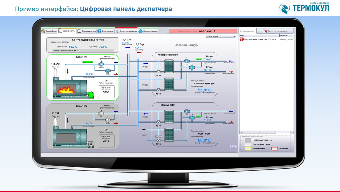Click the 70,2°C supply water value
The image size is (340, 192).
coord(89,74)
